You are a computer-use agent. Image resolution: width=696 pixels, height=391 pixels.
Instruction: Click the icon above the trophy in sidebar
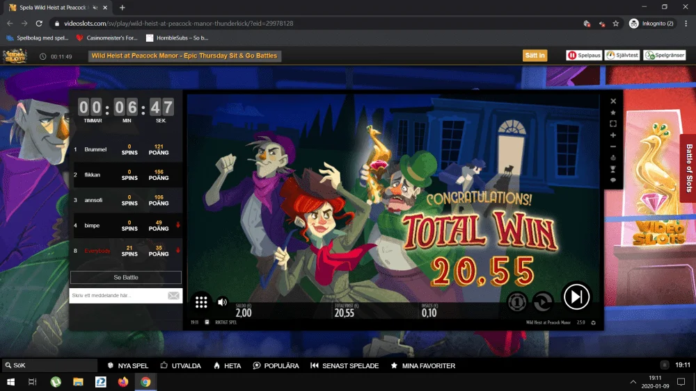pos(613,158)
